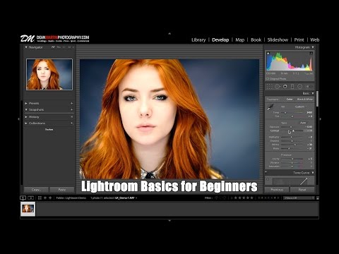339x254 pixels.
Task: Select the Adjustment Brush tool
Action: pos(308,87)
